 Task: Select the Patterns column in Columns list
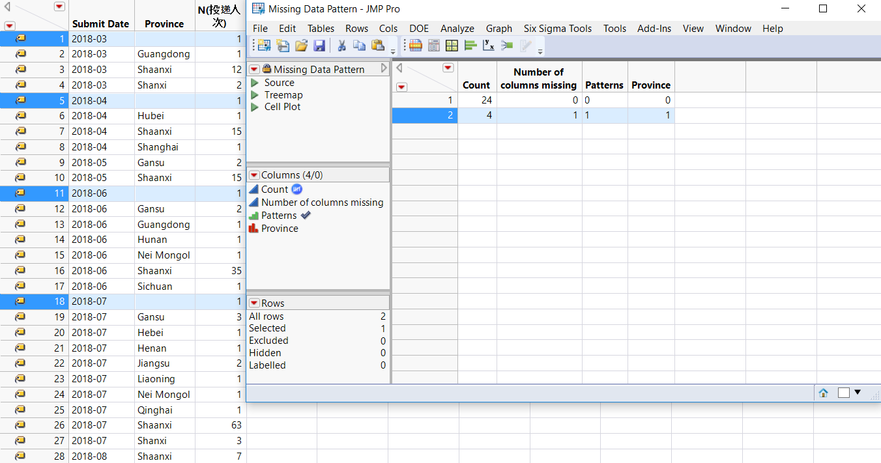point(279,216)
